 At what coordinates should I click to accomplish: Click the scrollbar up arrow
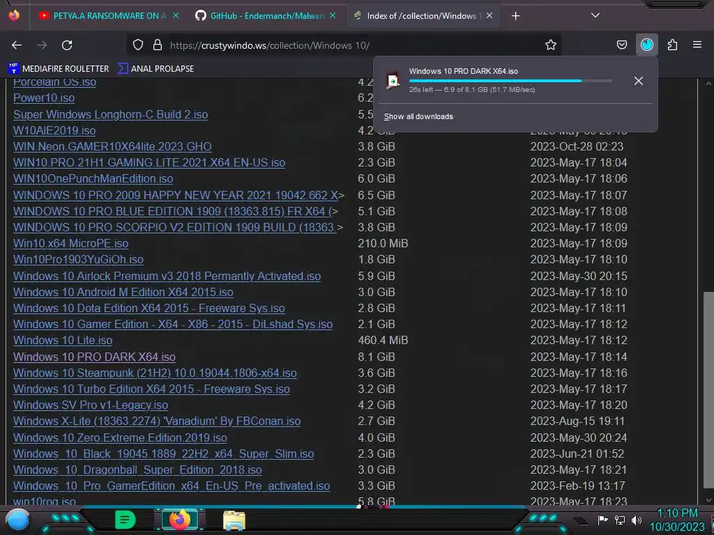(x=708, y=84)
